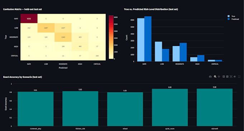Viewport: 244px width, 131px height.
Task: Download the scenario chart as PNG with camera icon
Action: tap(210, 76)
